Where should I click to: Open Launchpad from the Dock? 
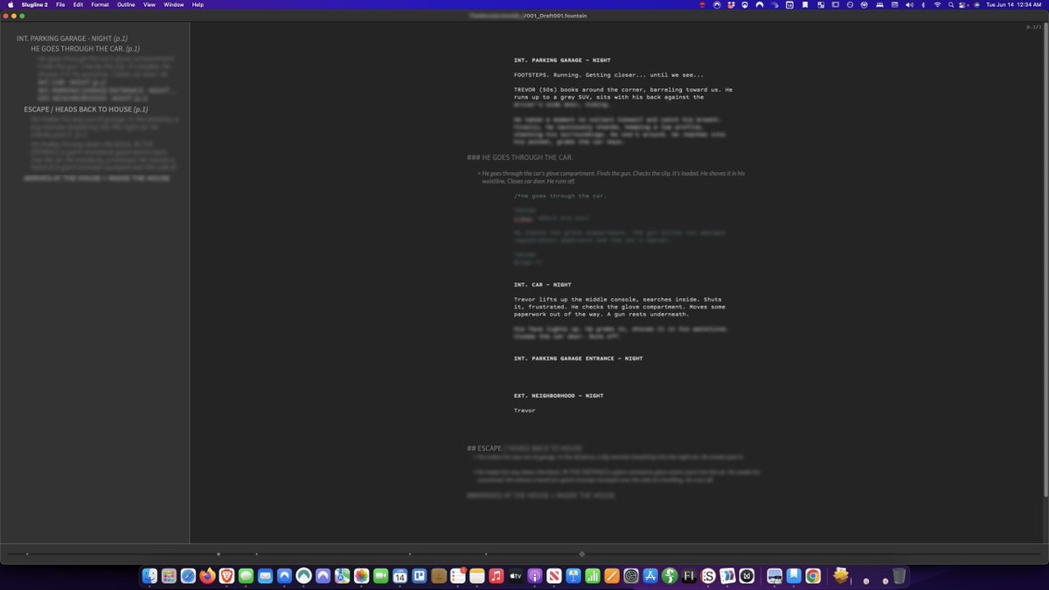(x=169, y=576)
